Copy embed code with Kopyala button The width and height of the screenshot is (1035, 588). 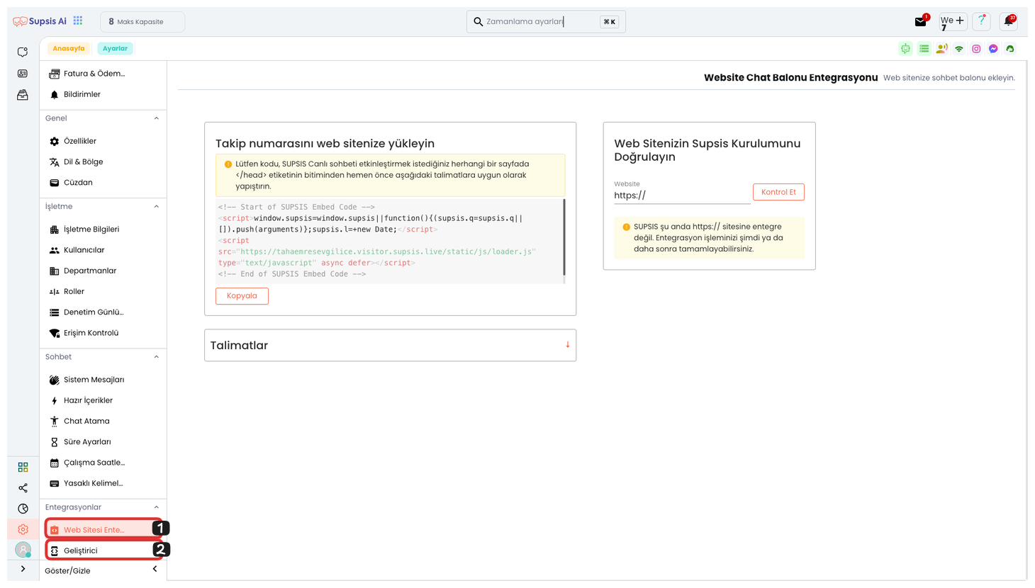click(x=242, y=296)
